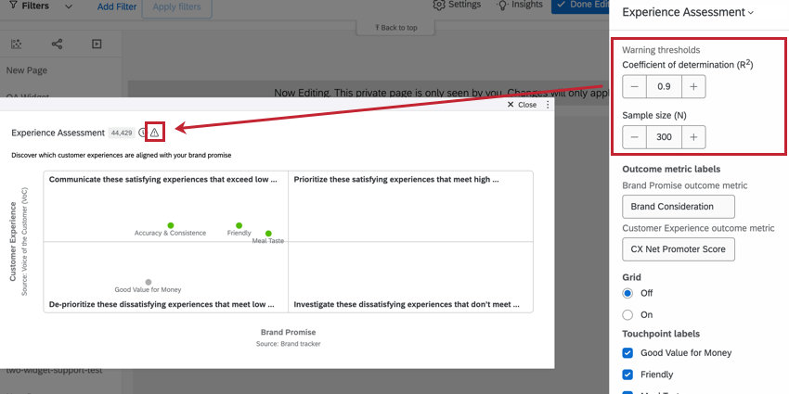Decrease the sample size value
The width and height of the screenshot is (789, 394).
tap(634, 137)
